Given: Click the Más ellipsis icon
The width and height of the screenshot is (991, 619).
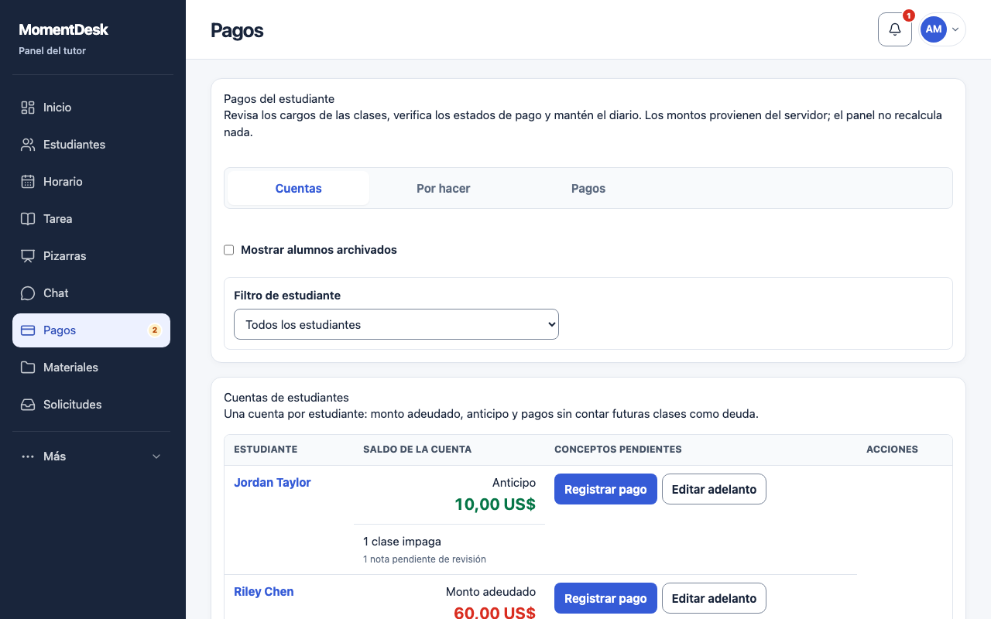Looking at the screenshot, I should click(x=28, y=457).
